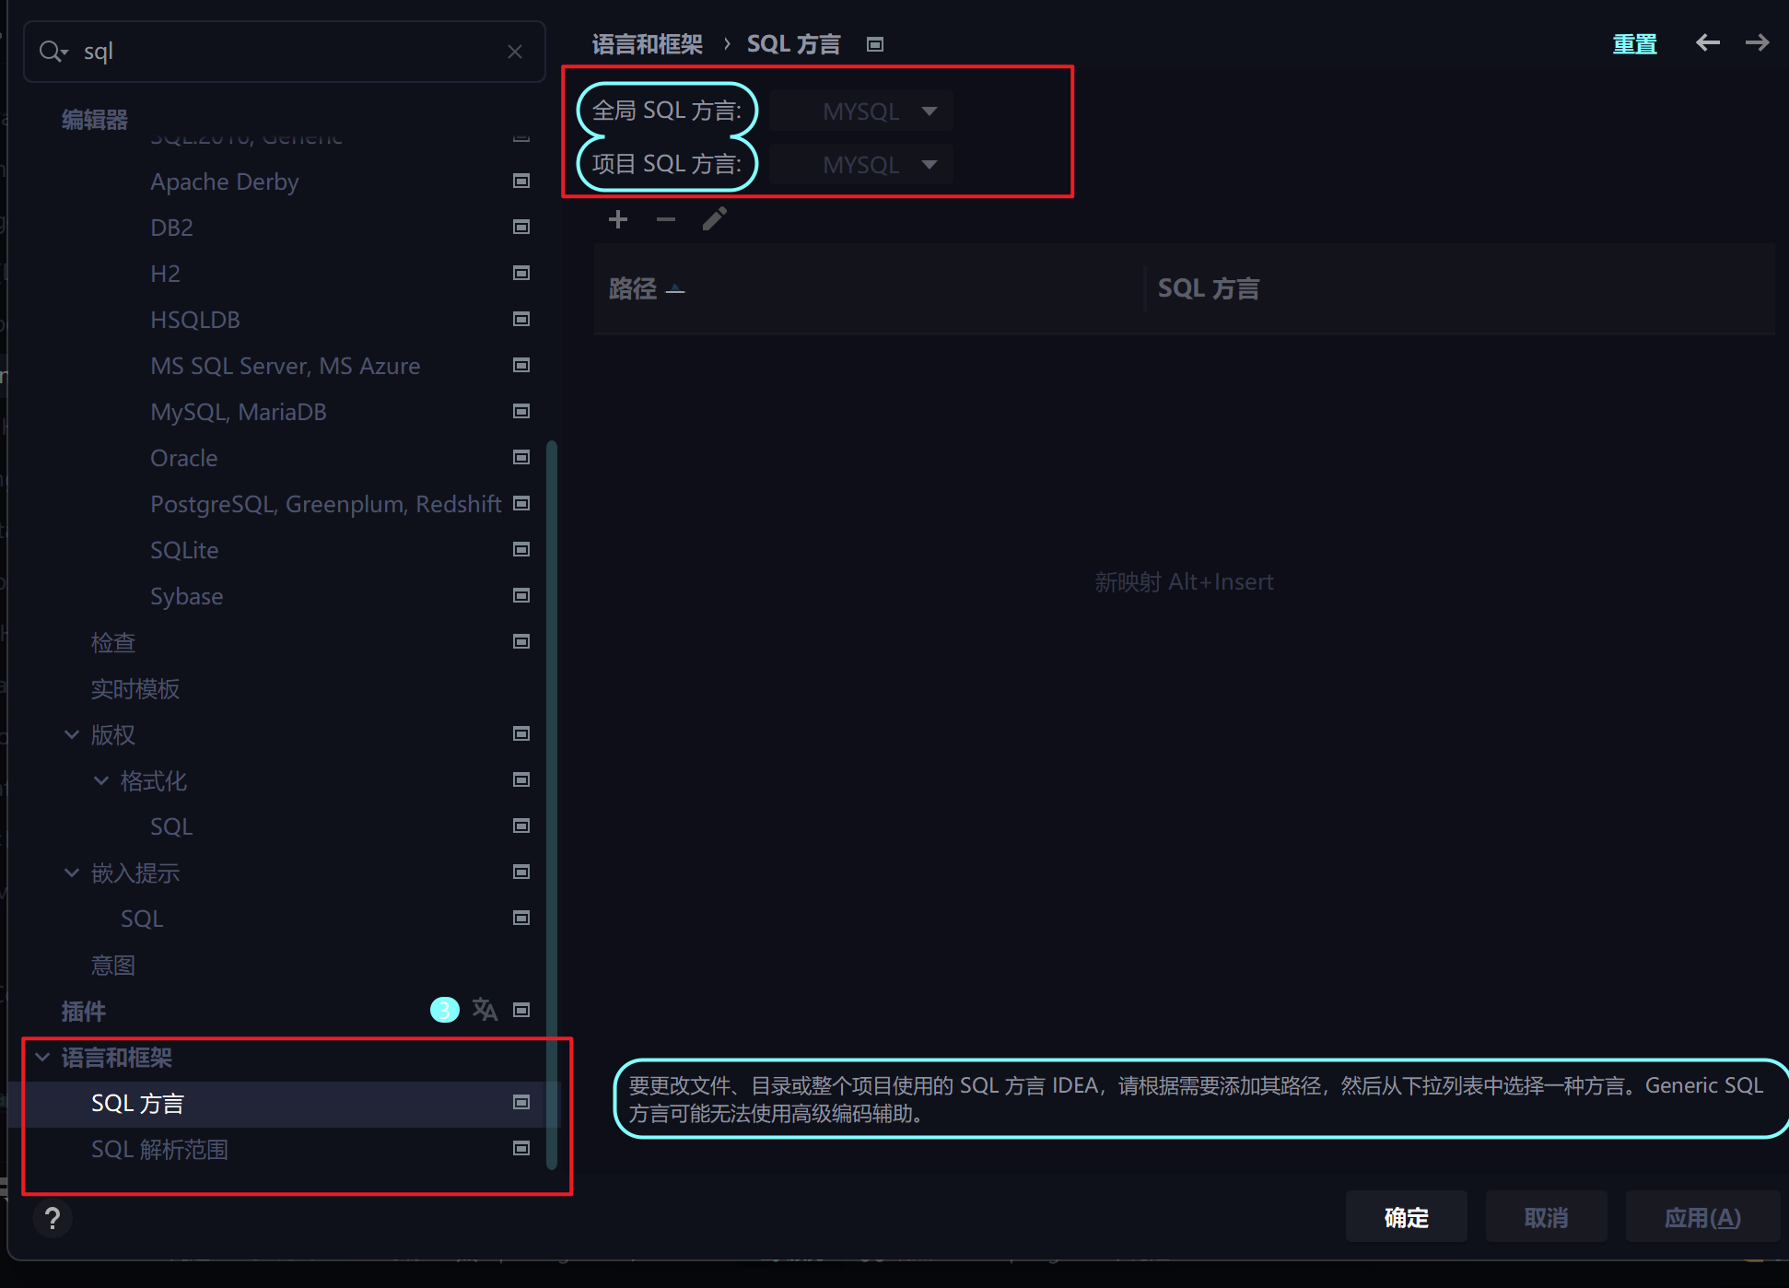Collapse the 版权 tree node
Viewport: 1789px width, 1288px height.
[x=72, y=734]
